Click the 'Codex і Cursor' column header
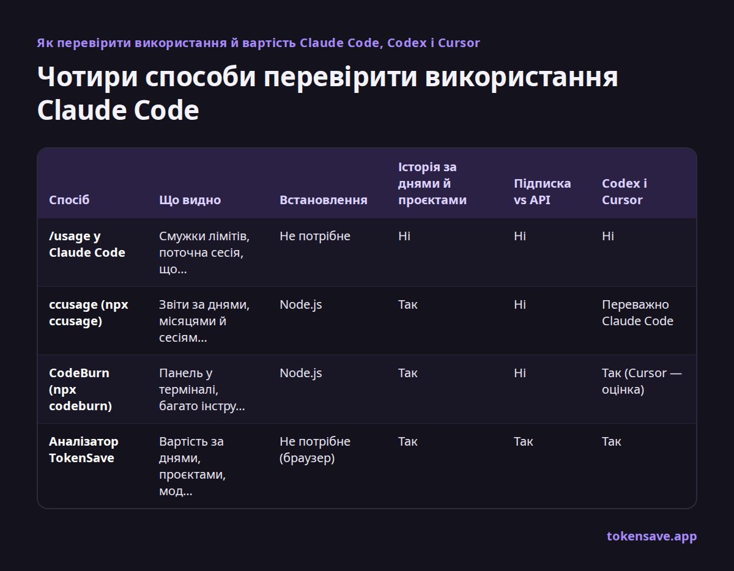Screen dimensions: 734x571 click(625, 191)
